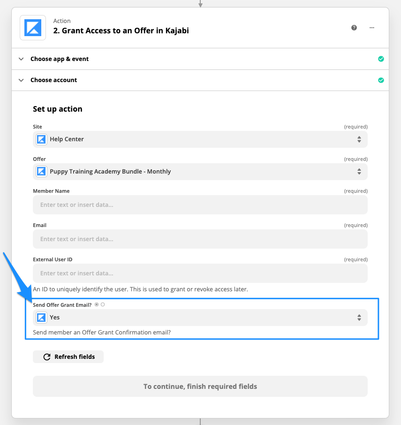Click the Send Offer Grant Email? label
This screenshot has height=425, width=401.
click(x=62, y=305)
